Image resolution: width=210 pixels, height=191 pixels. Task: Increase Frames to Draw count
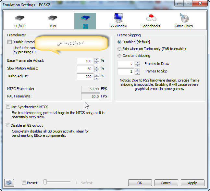137,62
